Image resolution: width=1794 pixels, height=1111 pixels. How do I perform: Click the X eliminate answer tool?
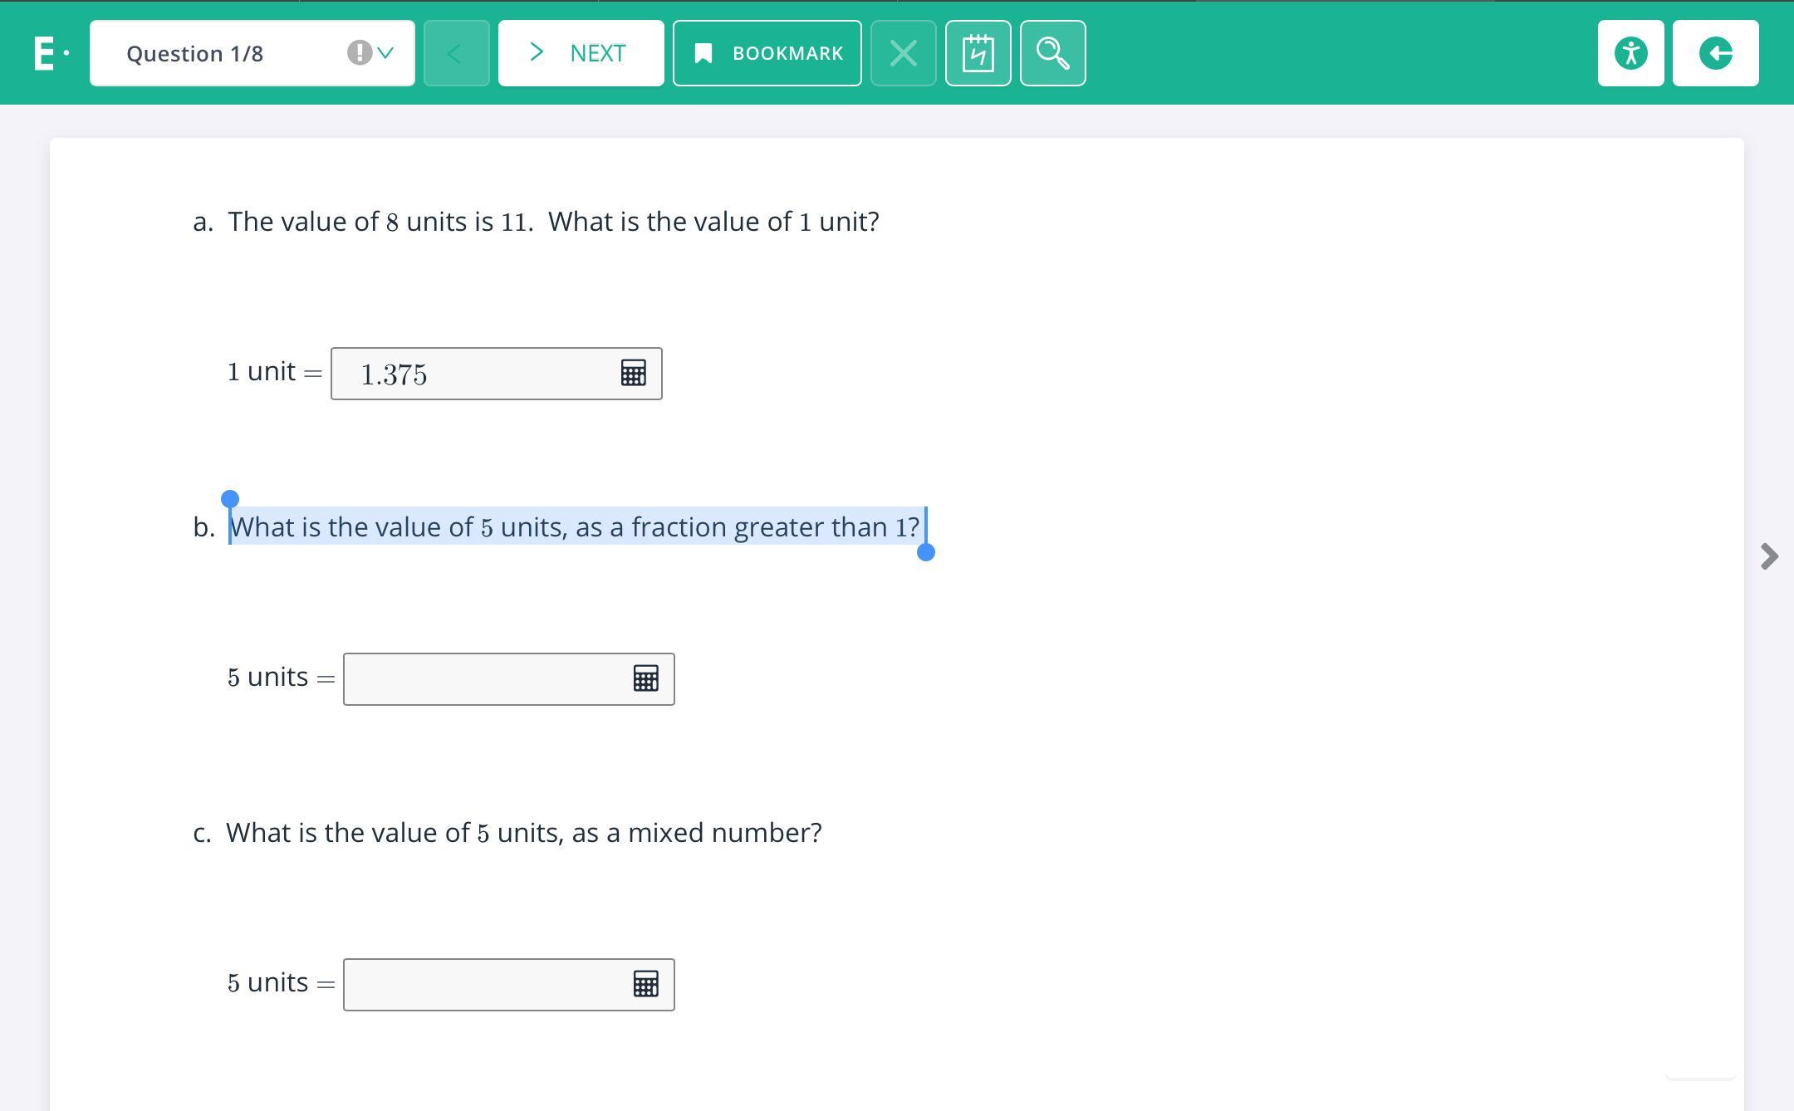click(x=903, y=53)
